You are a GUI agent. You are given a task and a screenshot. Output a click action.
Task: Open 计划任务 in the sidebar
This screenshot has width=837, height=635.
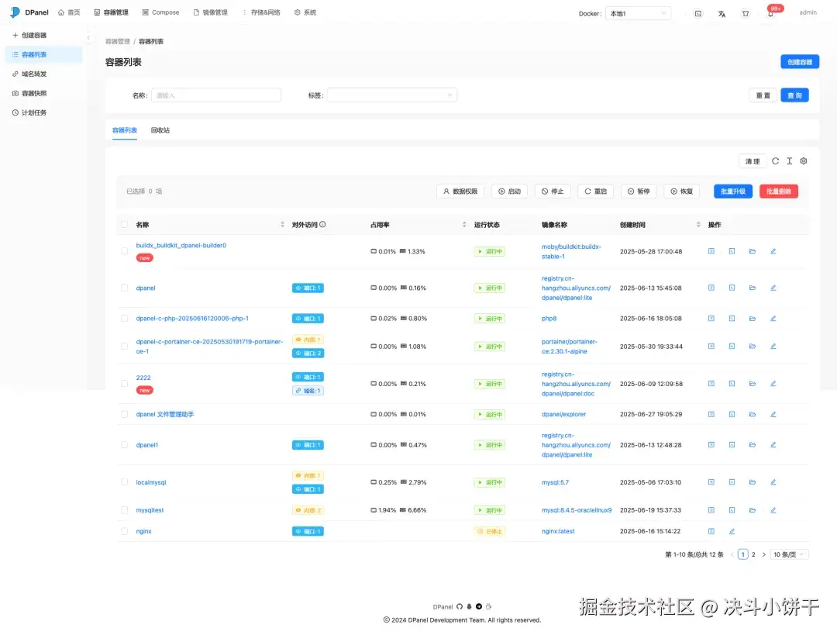(43, 112)
